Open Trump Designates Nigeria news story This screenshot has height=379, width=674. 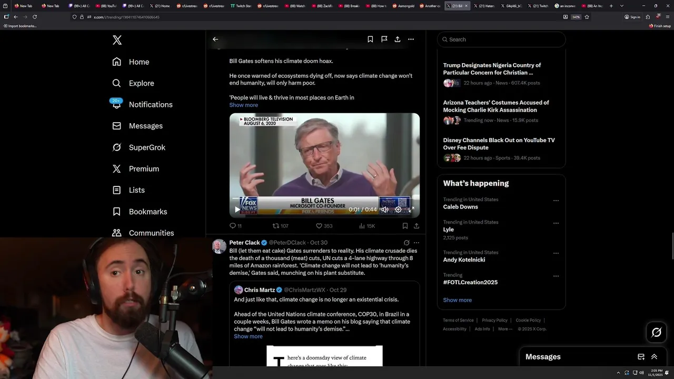pyautogui.click(x=501, y=74)
